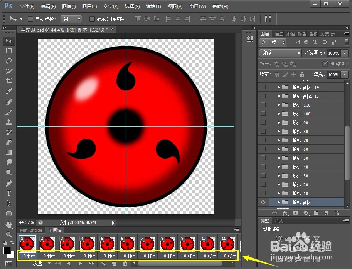Select the Smudge tool
The image size is (352, 269).
point(9,162)
